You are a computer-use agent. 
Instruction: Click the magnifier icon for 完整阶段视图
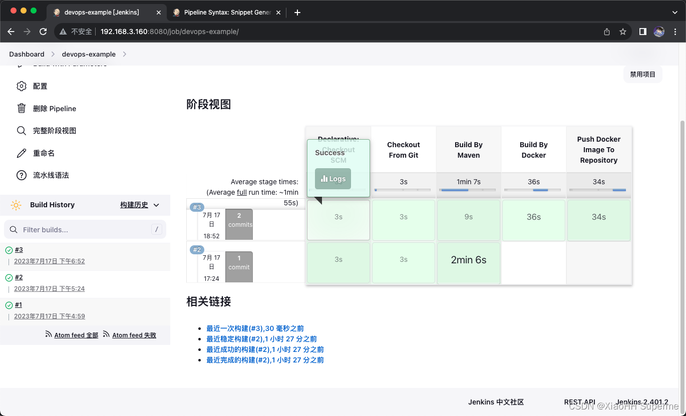[21, 131]
